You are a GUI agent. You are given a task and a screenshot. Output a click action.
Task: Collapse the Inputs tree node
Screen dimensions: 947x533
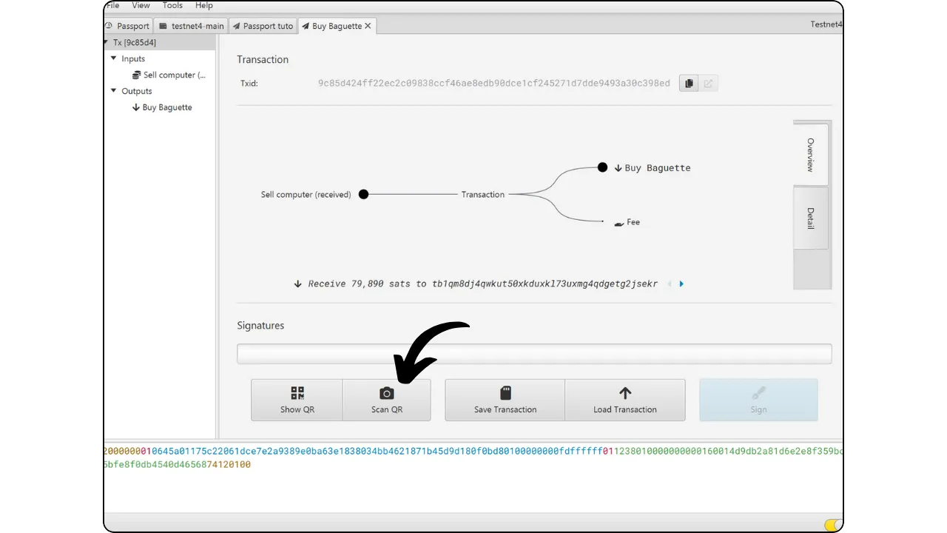pos(114,58)
